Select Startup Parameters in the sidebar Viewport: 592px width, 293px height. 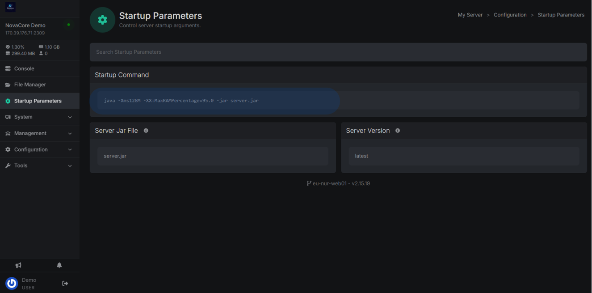(38, 101)
